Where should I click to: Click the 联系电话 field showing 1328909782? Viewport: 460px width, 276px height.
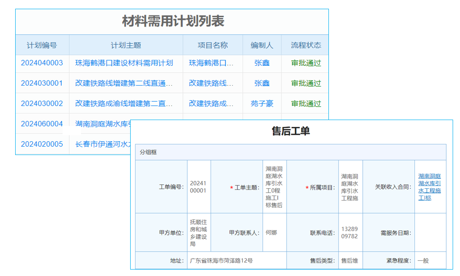[x=351, y=232]
